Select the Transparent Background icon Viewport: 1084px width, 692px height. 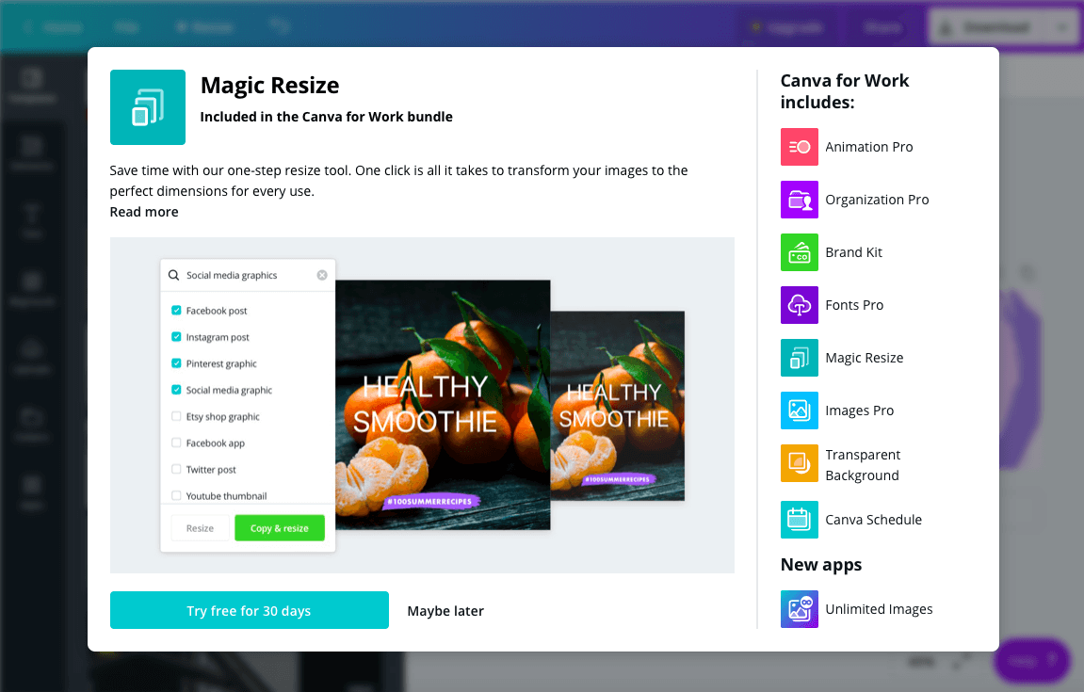[800, 463]
